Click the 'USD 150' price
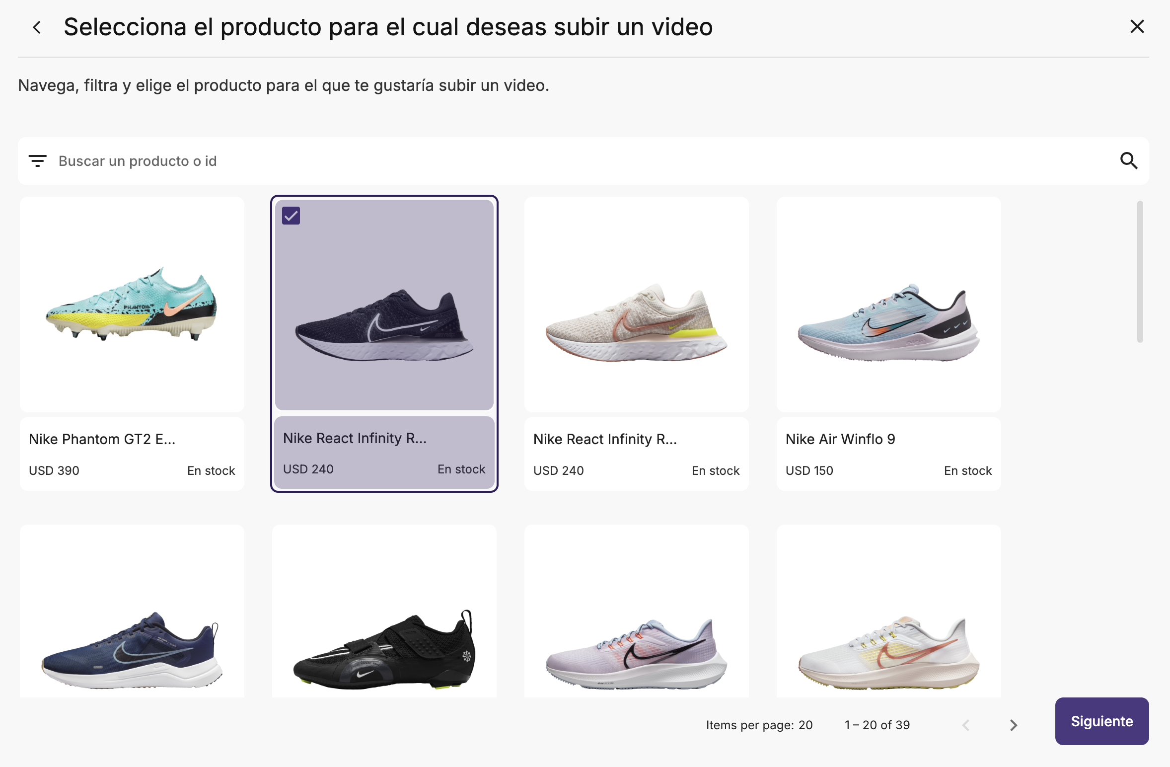The image size is (1170, 767). 809,470
